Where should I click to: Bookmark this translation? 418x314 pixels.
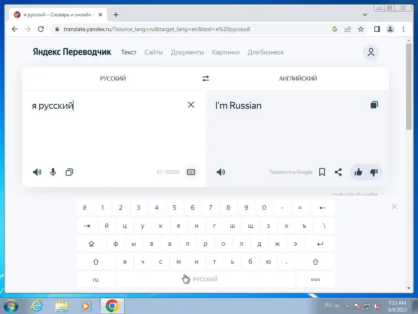tap(322, 172)
